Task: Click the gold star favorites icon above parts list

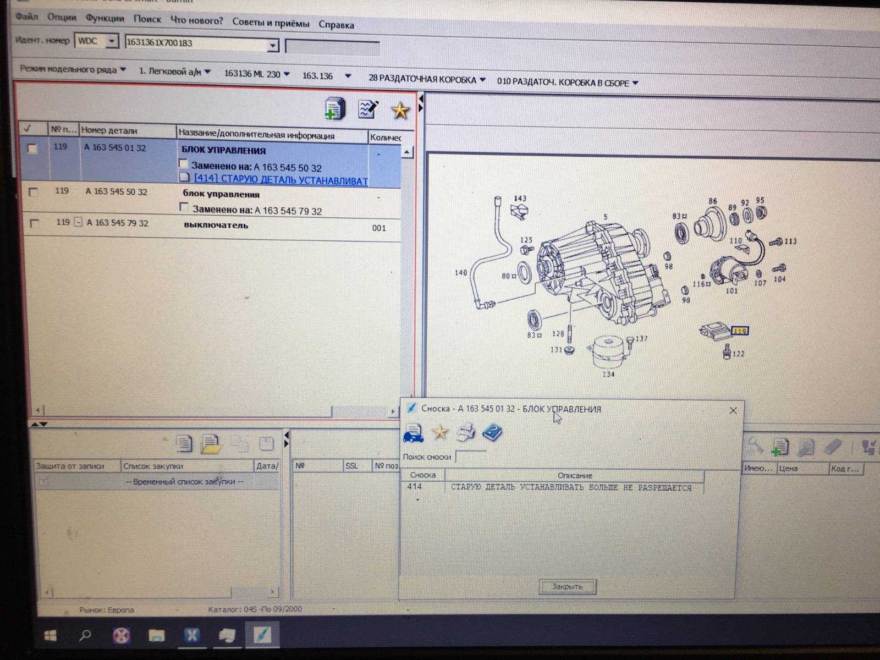Action: (400, 111)
